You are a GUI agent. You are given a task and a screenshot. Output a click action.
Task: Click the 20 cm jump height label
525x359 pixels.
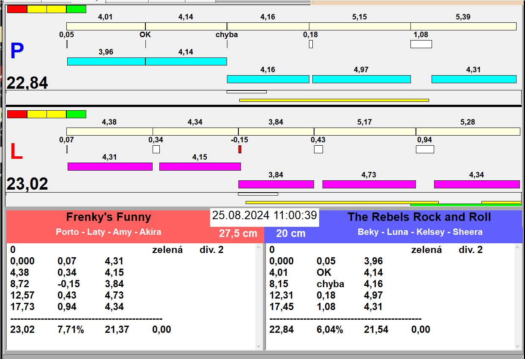pos(290,234)
